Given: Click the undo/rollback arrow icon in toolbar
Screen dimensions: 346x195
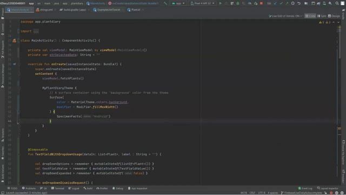Looking at the screenshot, I should (x=299, y=3).
